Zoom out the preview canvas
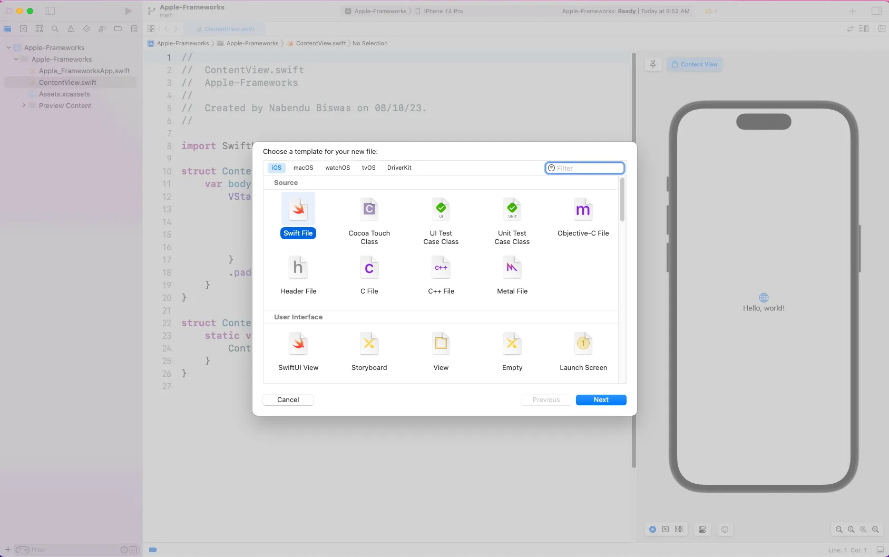 839,530
